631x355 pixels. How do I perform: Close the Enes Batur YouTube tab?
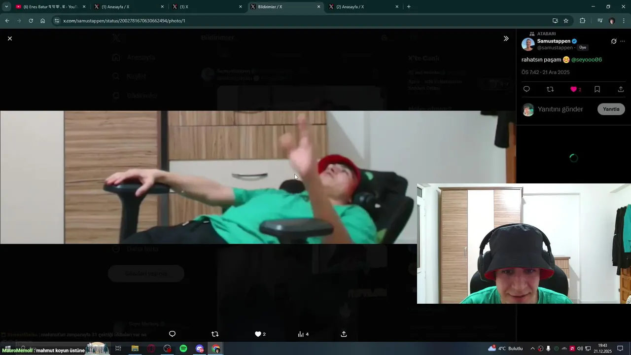coord(84,7)
